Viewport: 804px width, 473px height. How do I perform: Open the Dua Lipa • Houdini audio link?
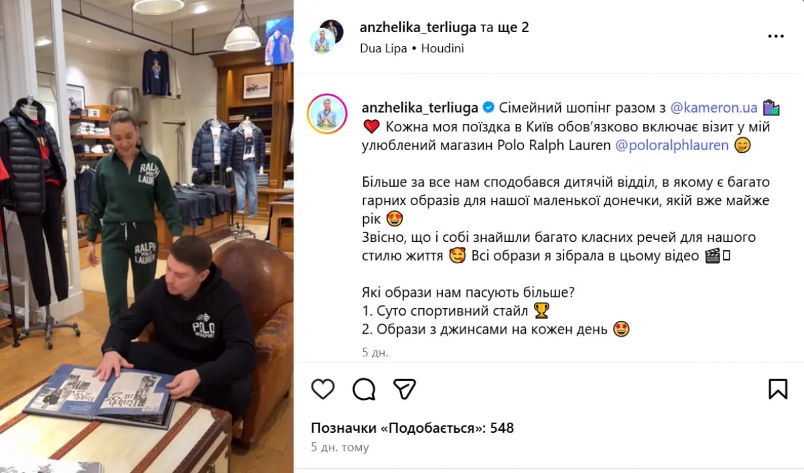(x=412, y=48)
